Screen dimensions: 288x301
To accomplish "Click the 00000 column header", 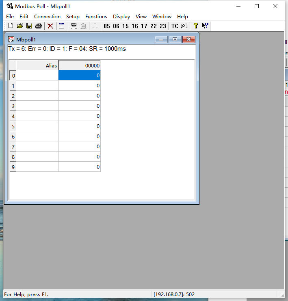I will pyautogui.click(x=79, y=65).
